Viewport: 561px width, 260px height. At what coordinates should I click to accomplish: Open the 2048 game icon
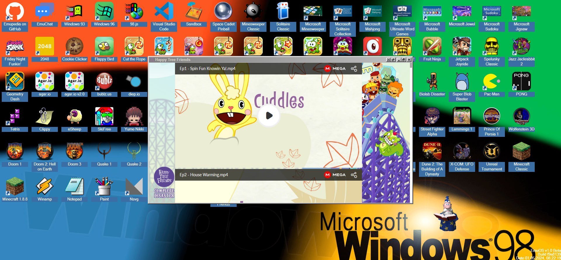click(45, 49)
